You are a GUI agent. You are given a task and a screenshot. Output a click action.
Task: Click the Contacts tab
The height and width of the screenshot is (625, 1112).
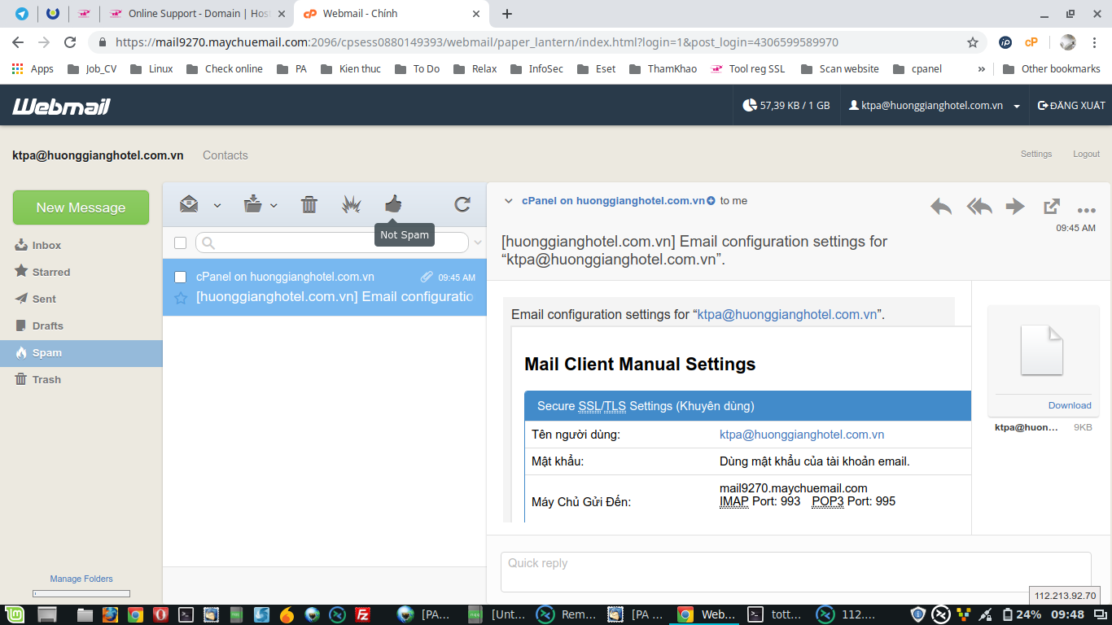[x=225, y=155]
